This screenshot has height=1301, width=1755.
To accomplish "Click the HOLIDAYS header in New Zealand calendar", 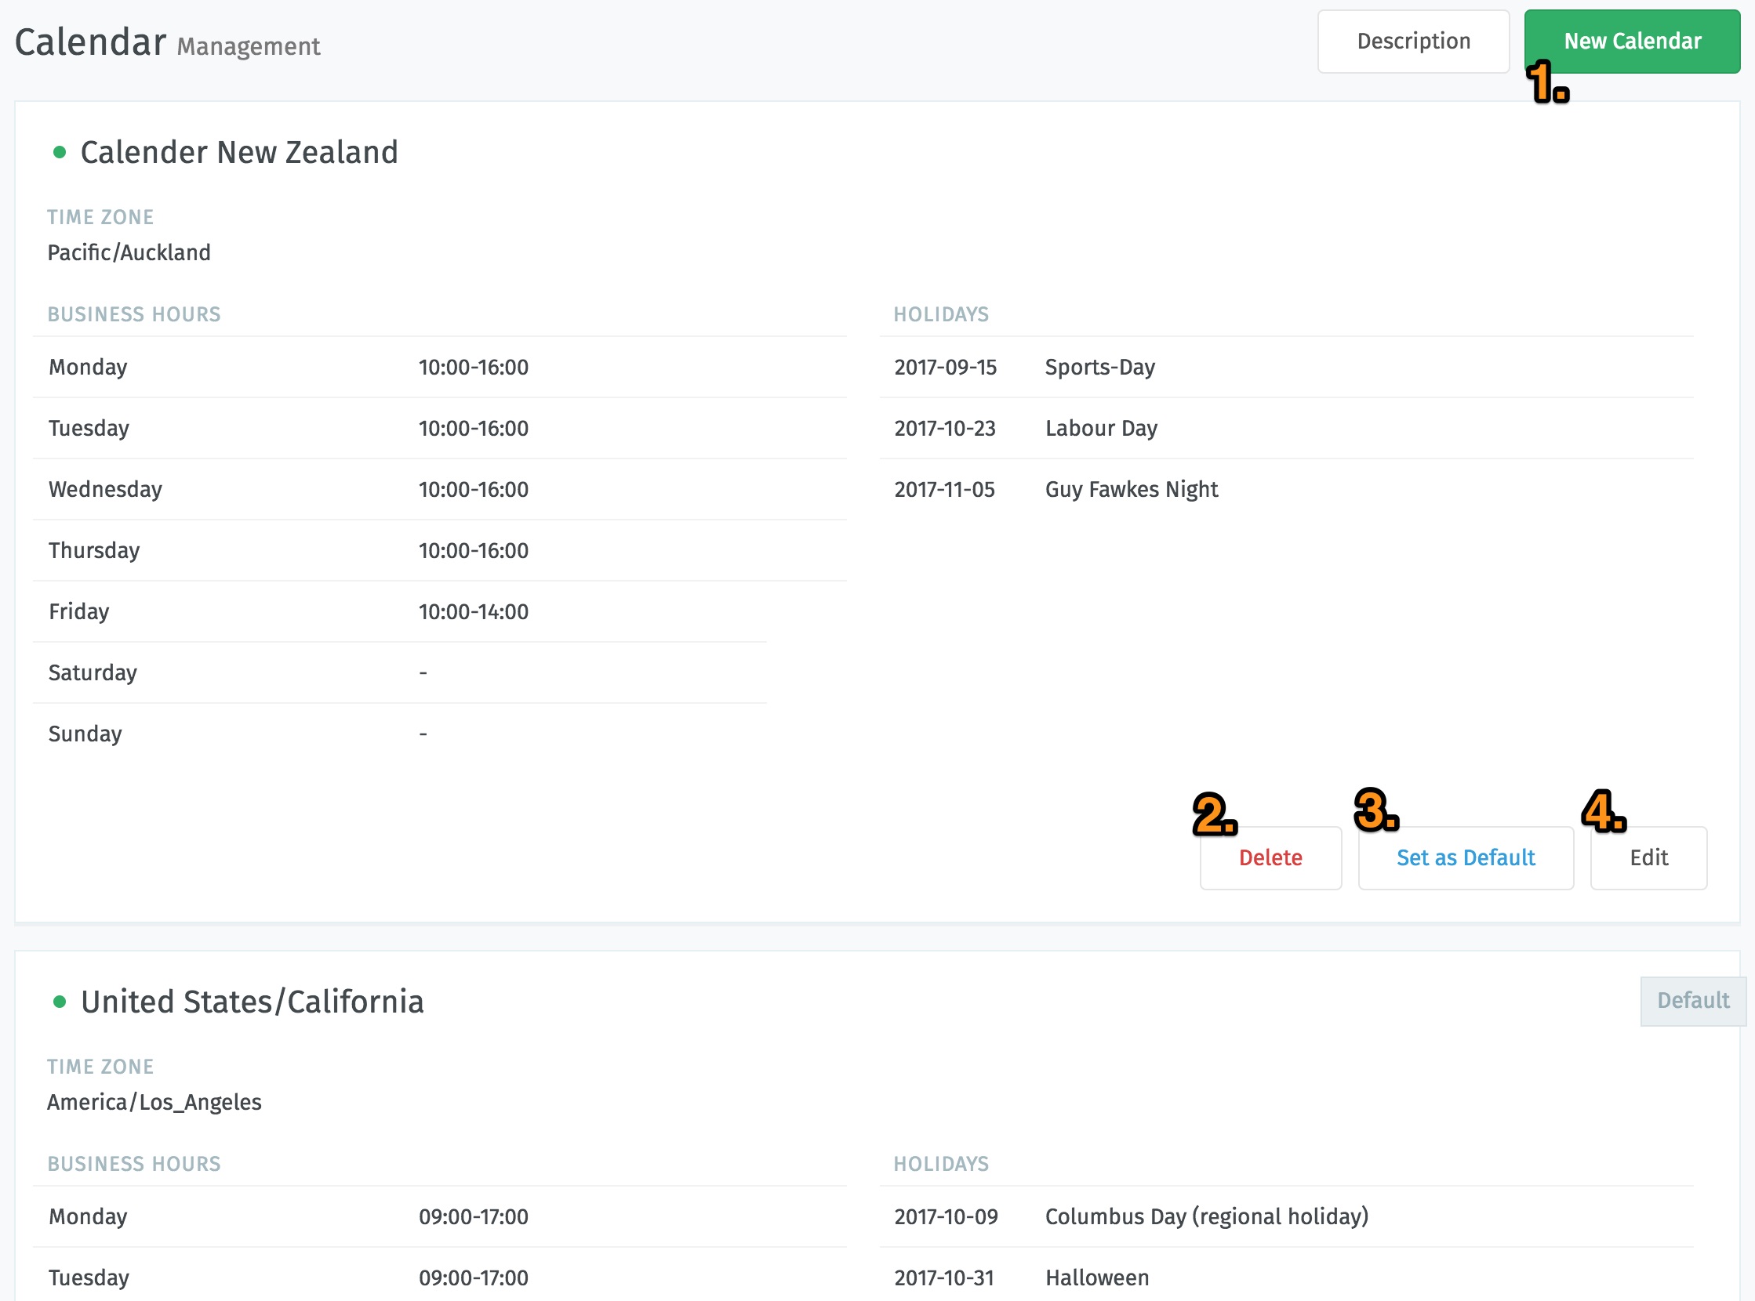I will pyautogui.click(x=941, y=315).
